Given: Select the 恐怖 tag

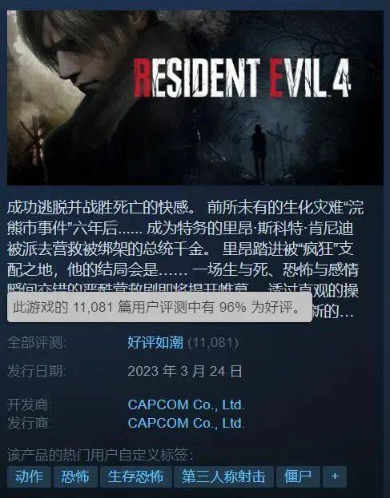Looking at the screenshot, I should tap(75, 476).
